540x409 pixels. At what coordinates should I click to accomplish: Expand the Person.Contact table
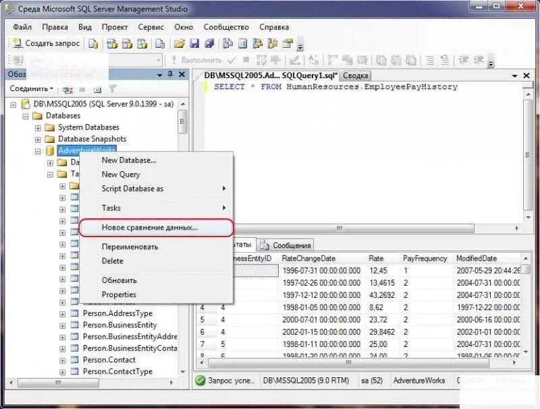pos(62,360)
